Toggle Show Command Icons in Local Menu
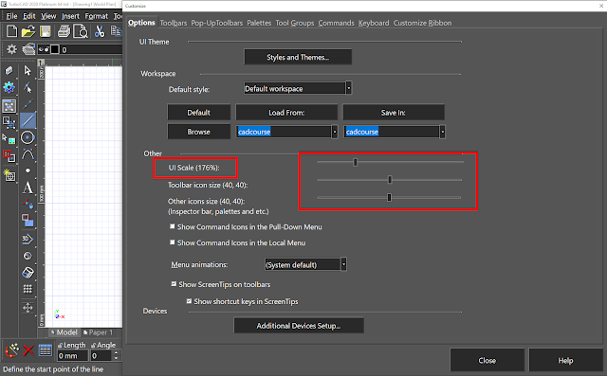The width and height of the screenshot is (607, 376). click(x=173, y=242)
